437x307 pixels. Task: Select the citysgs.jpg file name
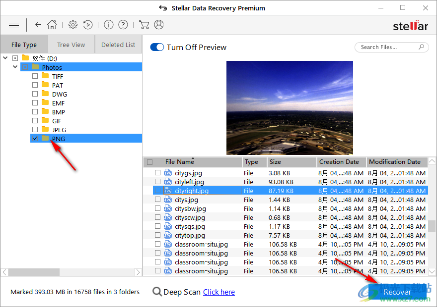click(190, 226)
